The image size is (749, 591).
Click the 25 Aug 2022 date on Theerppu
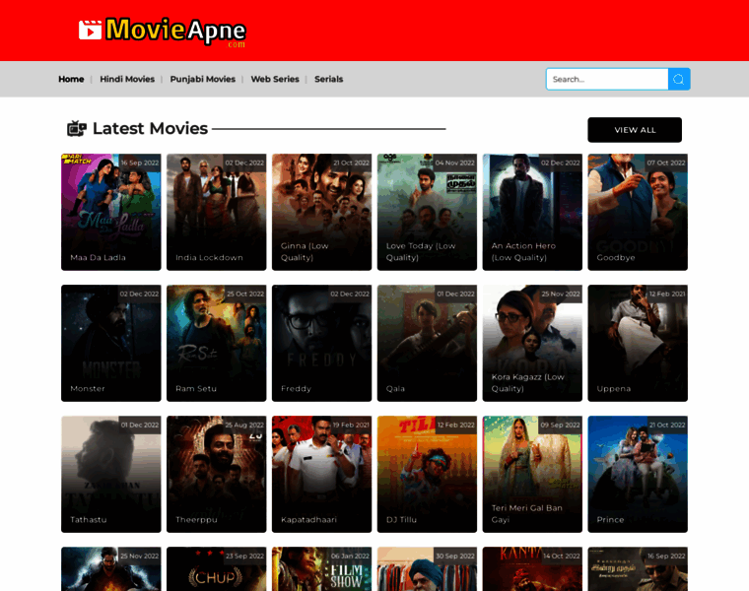tap(244, 425)
